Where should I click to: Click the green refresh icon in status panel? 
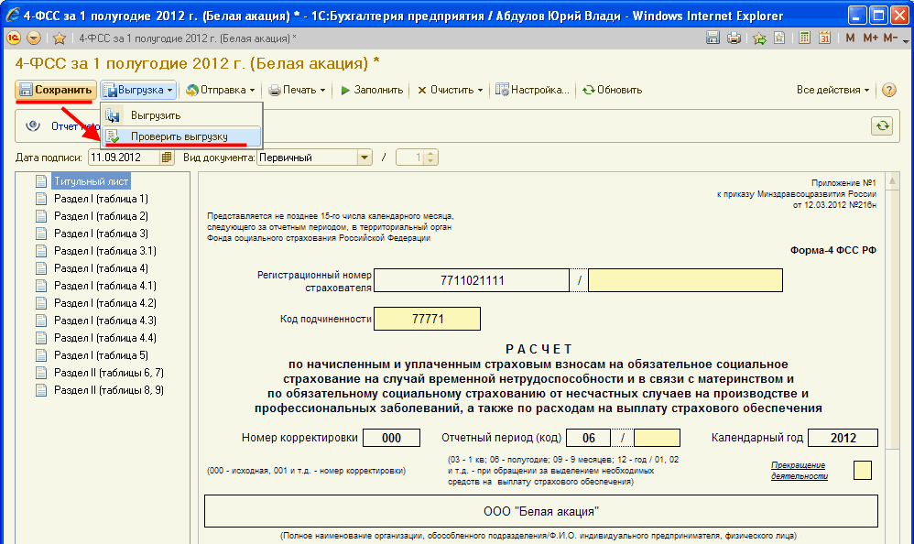click(x=883, y=126)
